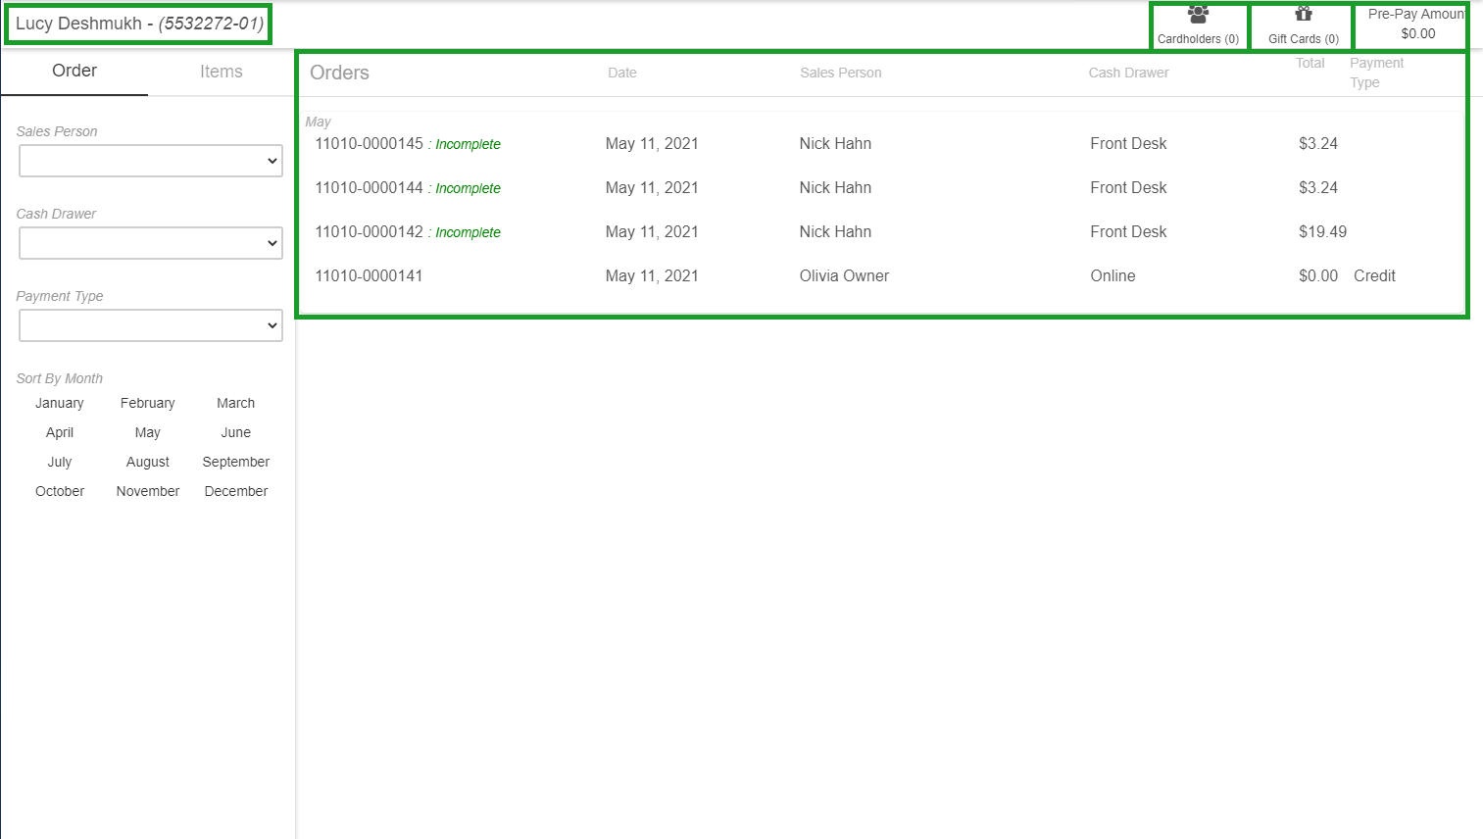The image size is (1483, 839).
Task: Click Incomplete status of order 11010-0000145
Action: [x=468, y=144]
